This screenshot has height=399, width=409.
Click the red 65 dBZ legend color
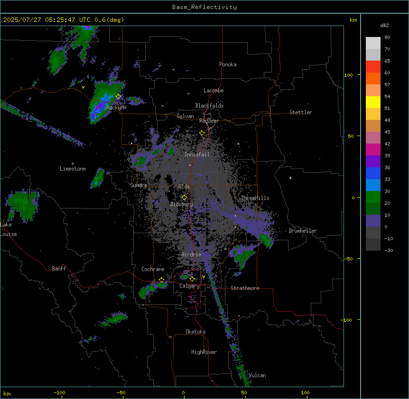[x=373, y=67]
